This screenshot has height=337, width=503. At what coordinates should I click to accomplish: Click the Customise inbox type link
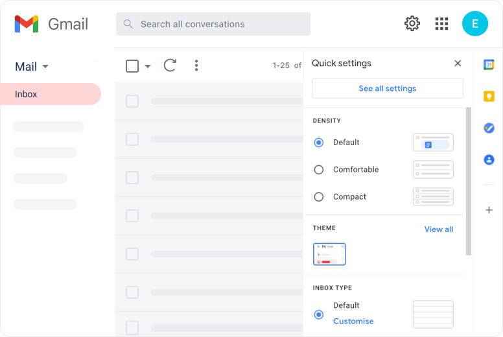click(353, 321)
